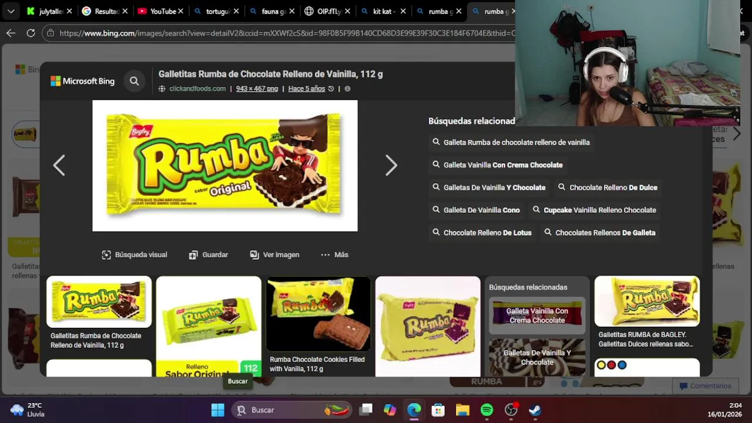752x423 pixels.
Task: Search Galleta Rumba de chocolate relleno de vainilla
Action: point(511,142)
